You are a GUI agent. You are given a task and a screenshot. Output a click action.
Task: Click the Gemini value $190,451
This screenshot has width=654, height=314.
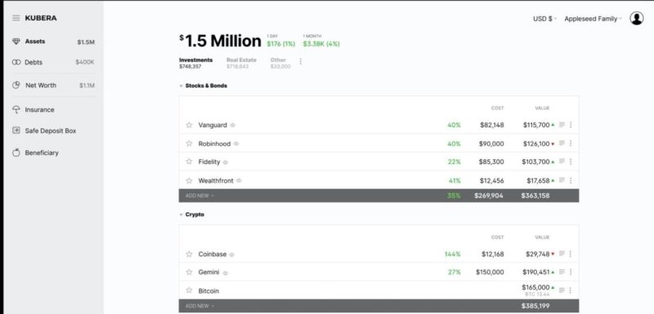536,272
